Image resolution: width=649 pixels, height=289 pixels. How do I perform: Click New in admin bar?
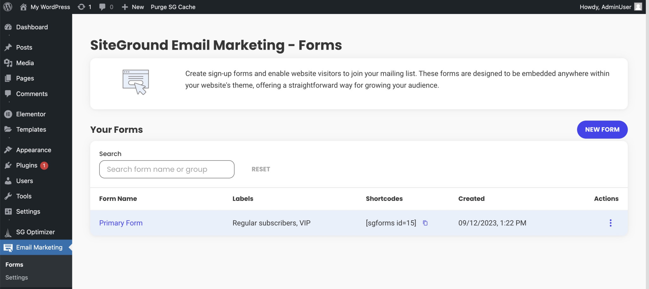138,7
